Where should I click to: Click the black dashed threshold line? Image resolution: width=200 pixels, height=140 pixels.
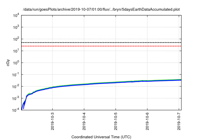coord(101,42)
